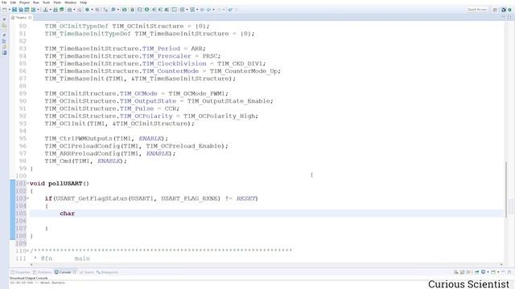Click into the Quick Access search field
Screen dimensions: 515x289
click(477, 10)
